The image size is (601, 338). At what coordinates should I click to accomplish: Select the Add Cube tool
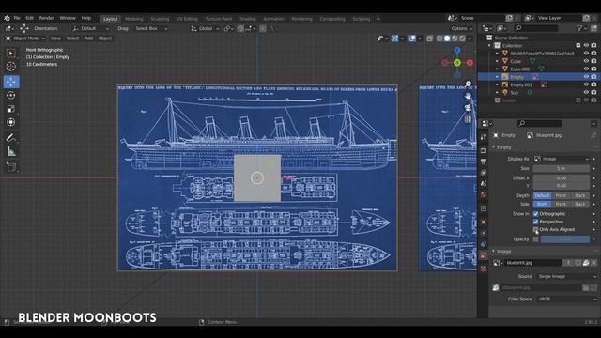(x=10, y=167)
